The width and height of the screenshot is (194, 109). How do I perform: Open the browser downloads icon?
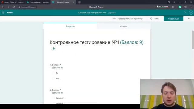click(x=191, y=7)
